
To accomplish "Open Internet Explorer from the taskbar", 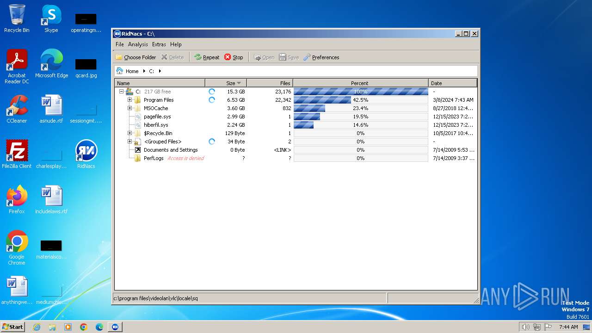I will 37,327.
